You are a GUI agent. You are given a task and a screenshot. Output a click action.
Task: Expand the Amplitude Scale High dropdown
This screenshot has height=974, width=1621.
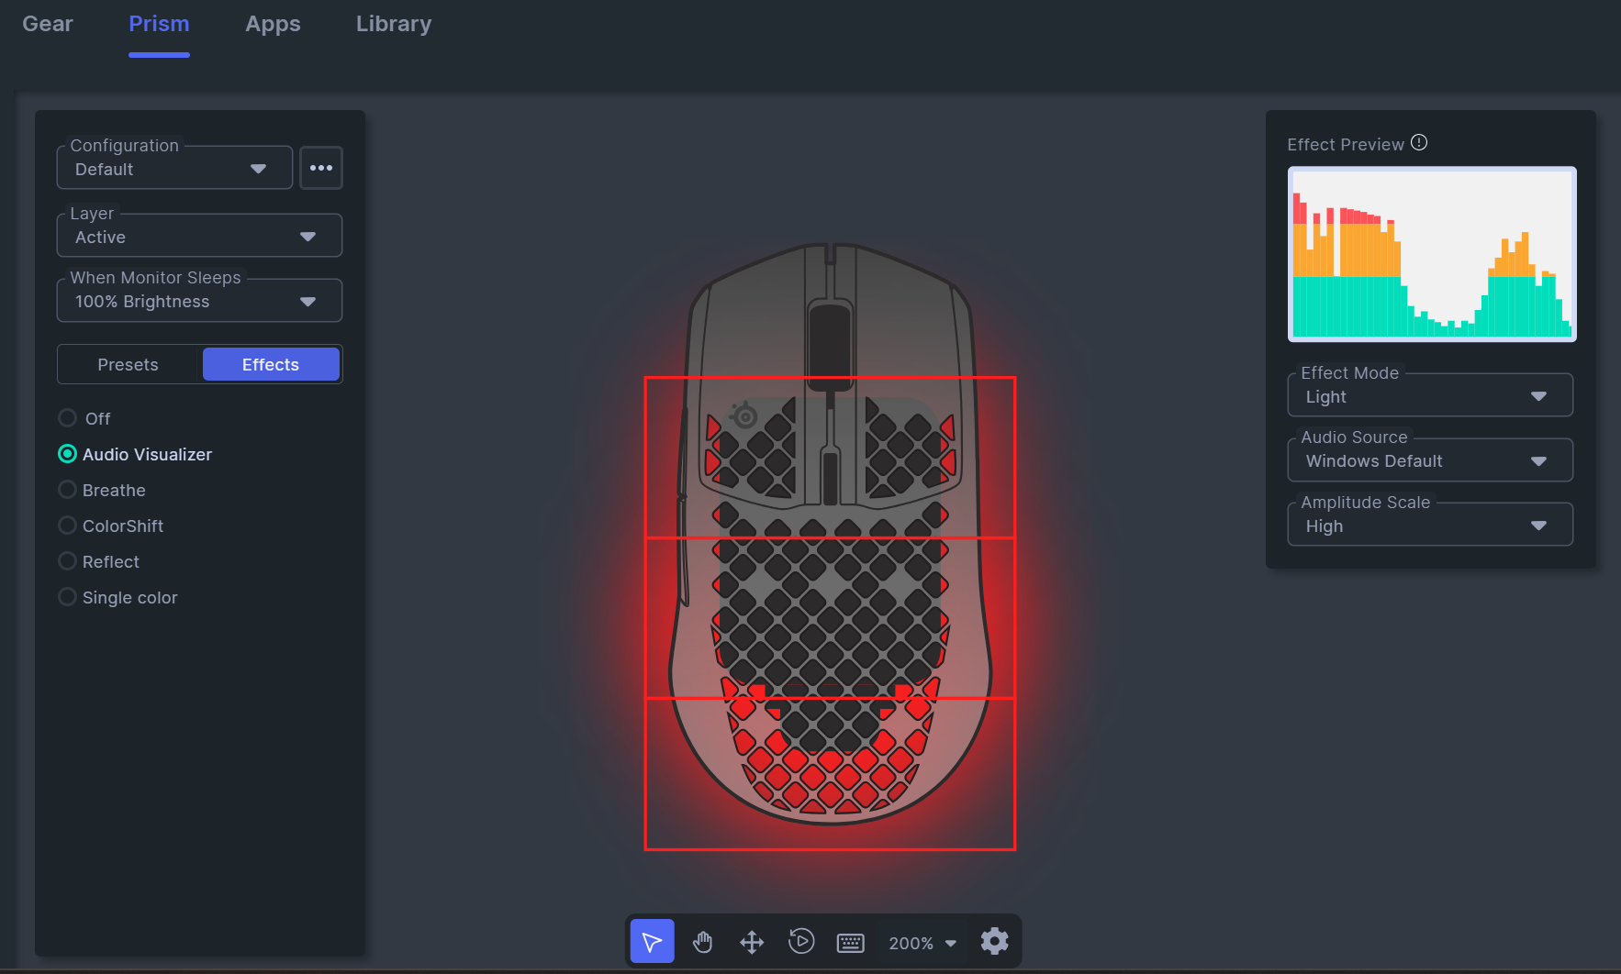(1430, 526)
